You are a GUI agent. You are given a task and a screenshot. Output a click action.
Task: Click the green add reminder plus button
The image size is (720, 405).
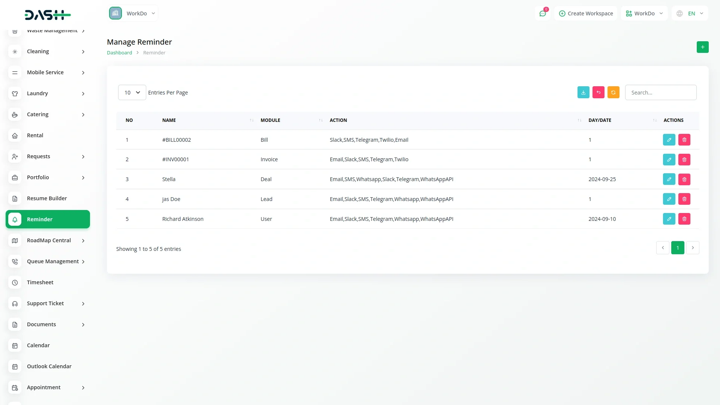702,47
